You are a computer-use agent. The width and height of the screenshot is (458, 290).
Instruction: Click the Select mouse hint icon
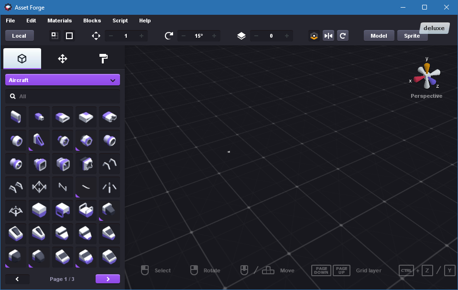point(145,270)
